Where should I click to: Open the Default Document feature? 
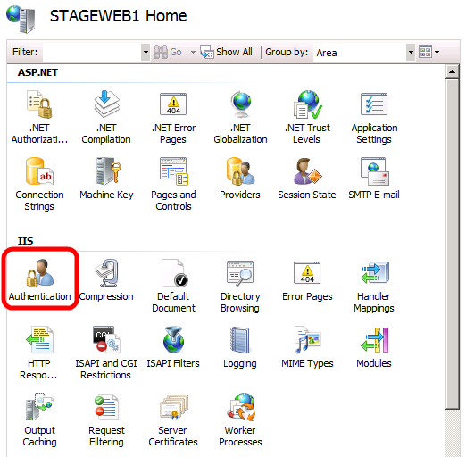(x=173, y=286)
